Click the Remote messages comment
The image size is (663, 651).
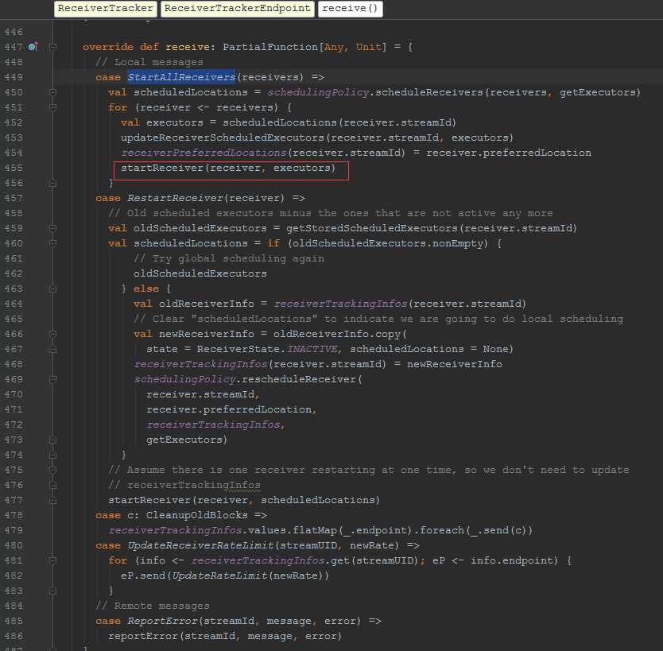(x=153, y=606)
